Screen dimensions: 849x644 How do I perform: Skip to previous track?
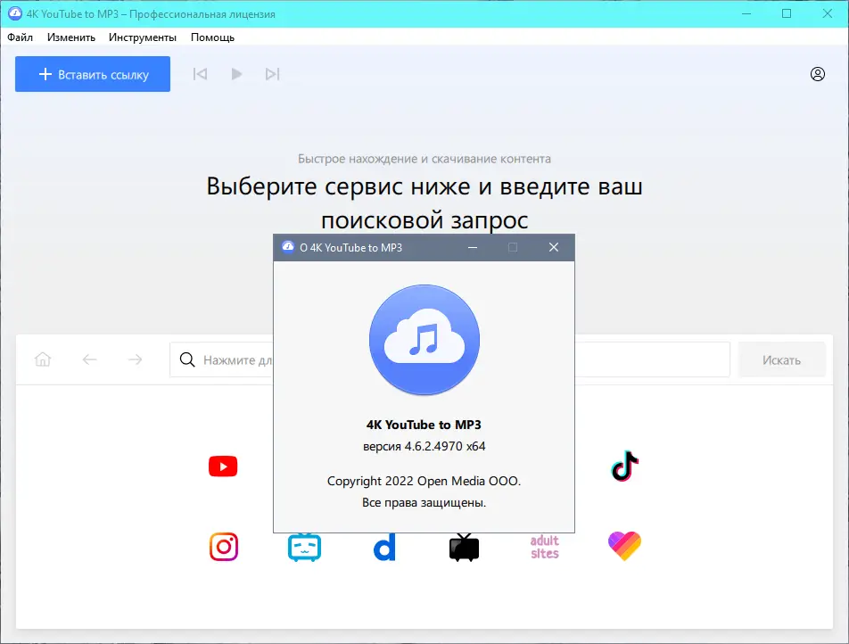[200, 74]
